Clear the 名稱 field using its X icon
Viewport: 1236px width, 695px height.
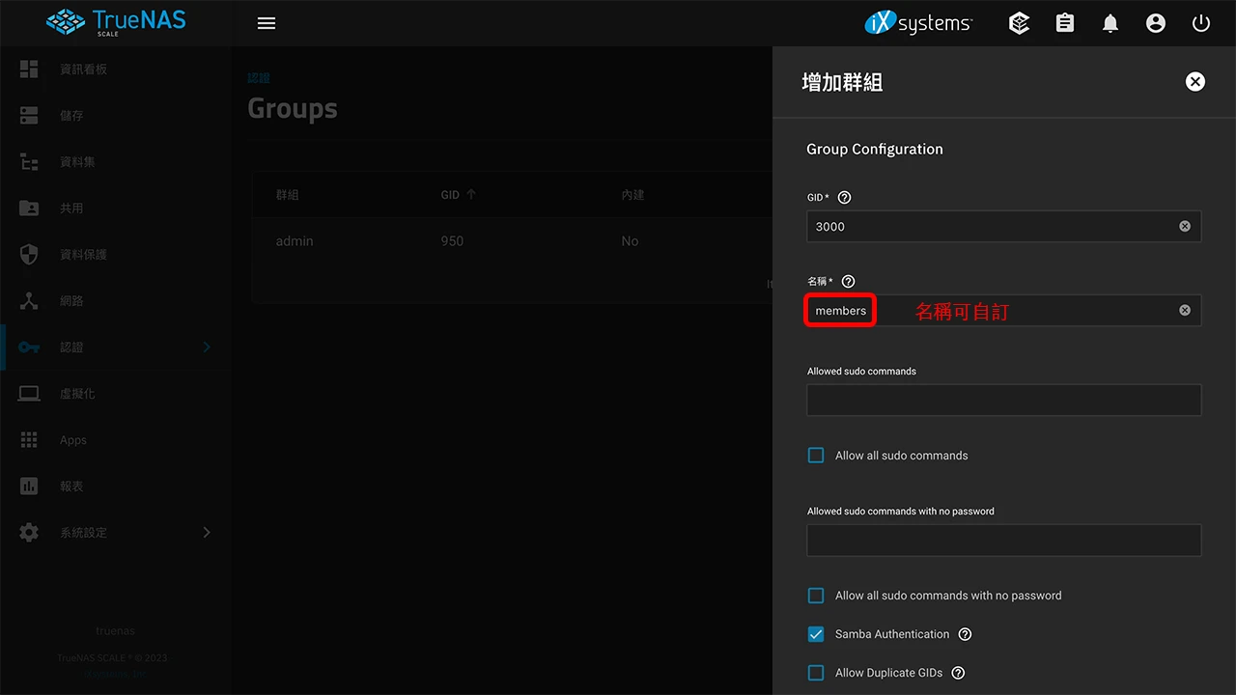(1184, 309)
